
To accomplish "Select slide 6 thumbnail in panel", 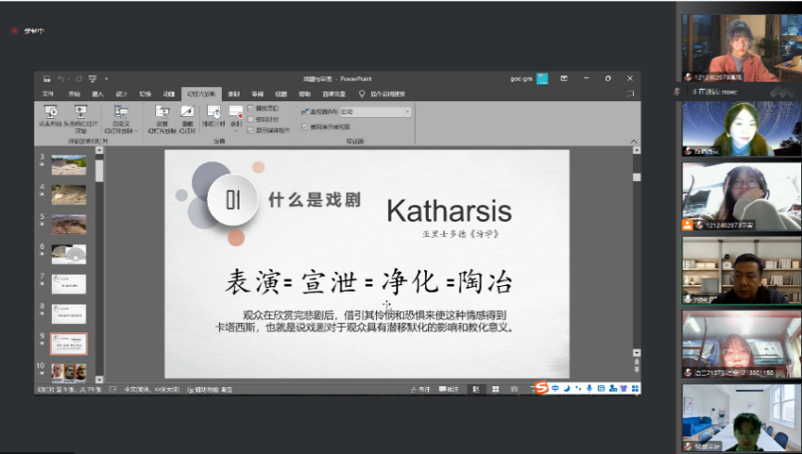I will click(69, 253).
